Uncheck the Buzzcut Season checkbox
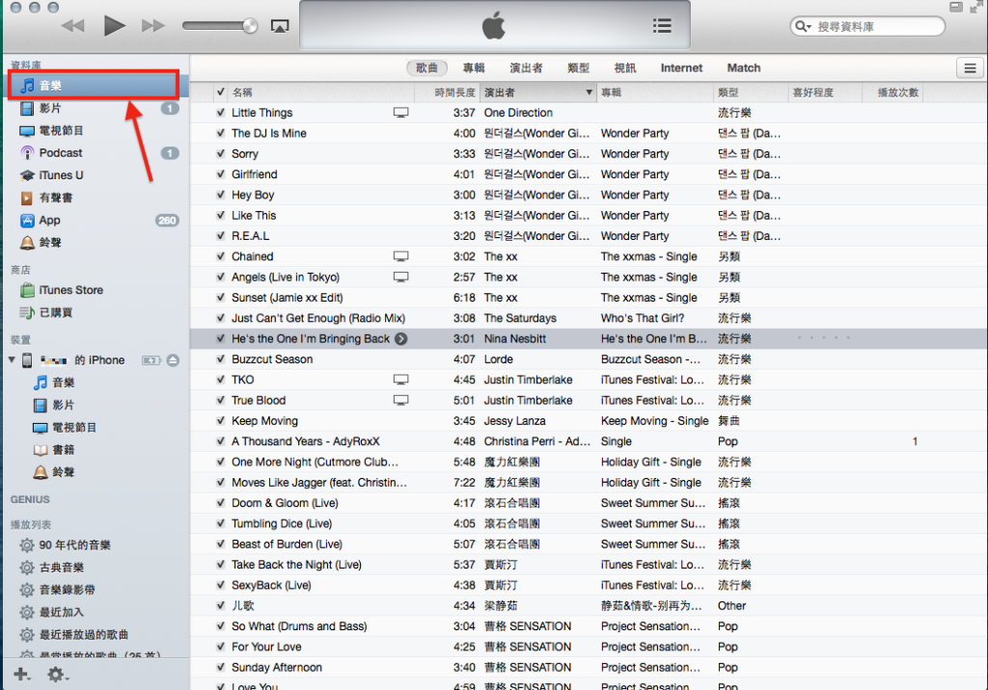Image resolution: width=988 pixels, height=690 pixels. tap(221, 359)
